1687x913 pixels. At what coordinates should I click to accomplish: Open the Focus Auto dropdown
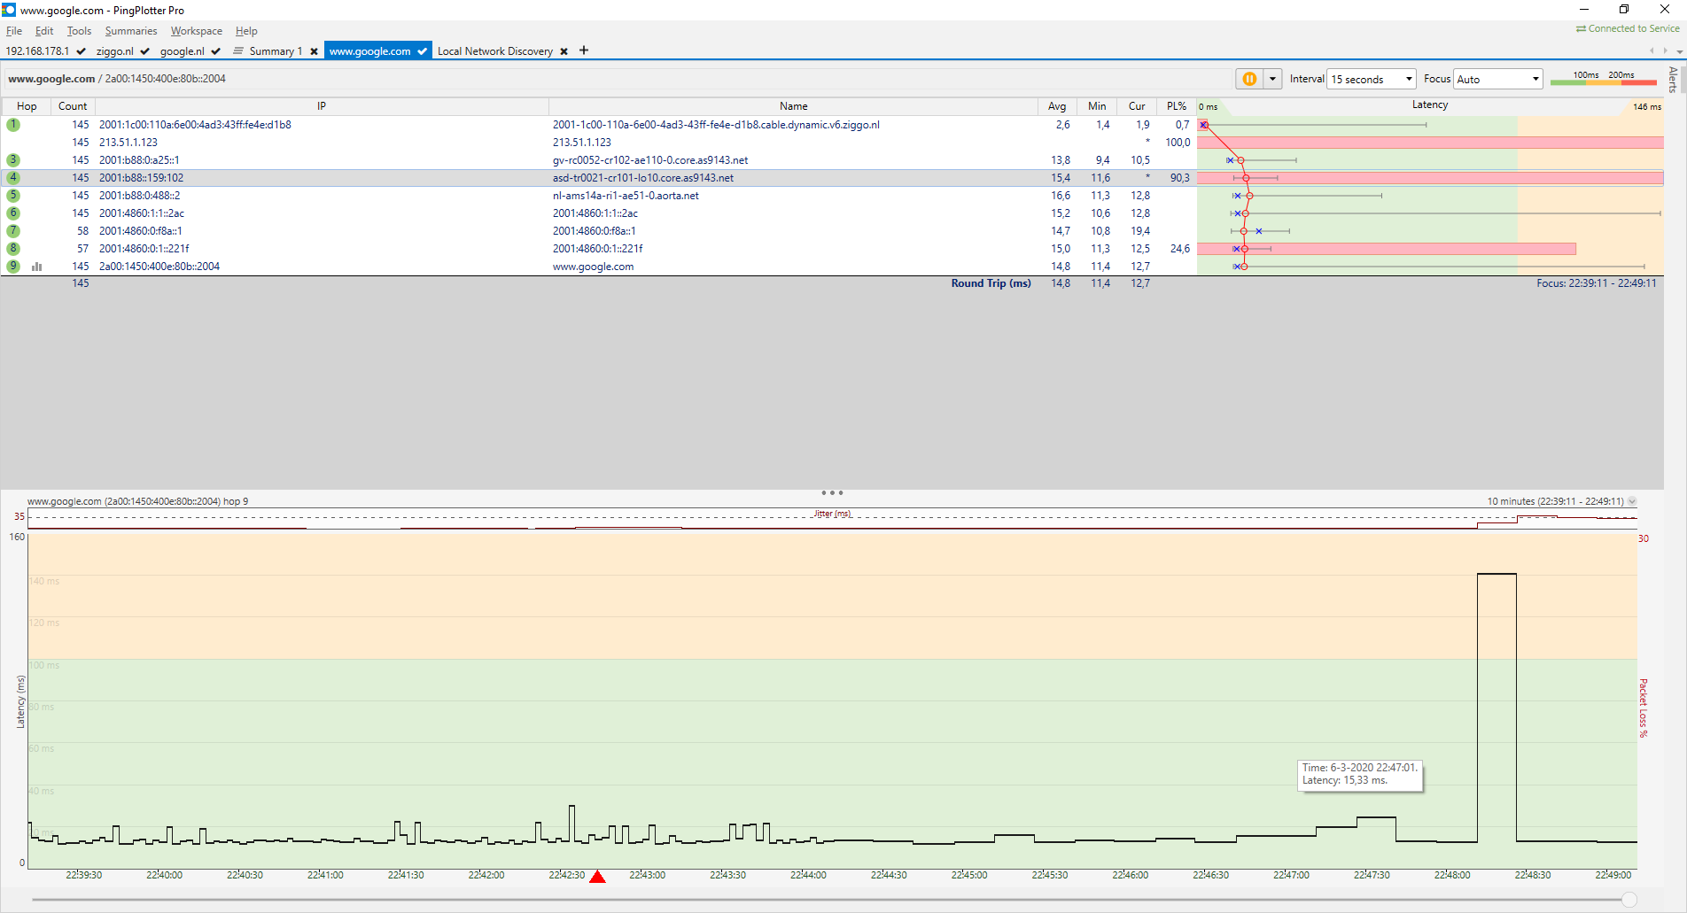point(1497,79)
